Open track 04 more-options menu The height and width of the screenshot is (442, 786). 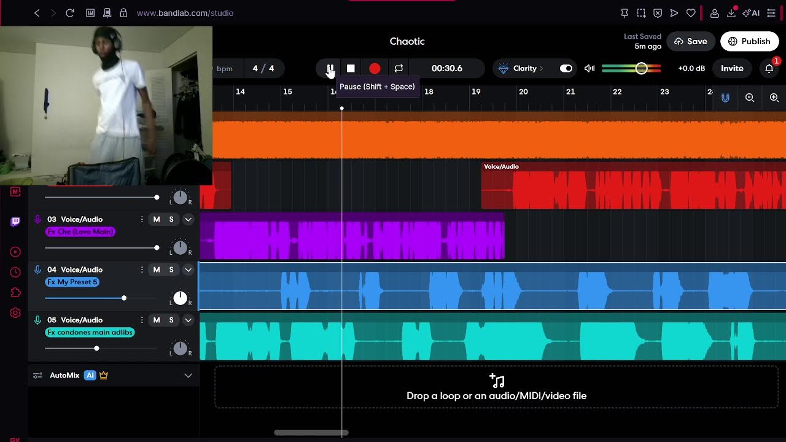coord(142,269)
